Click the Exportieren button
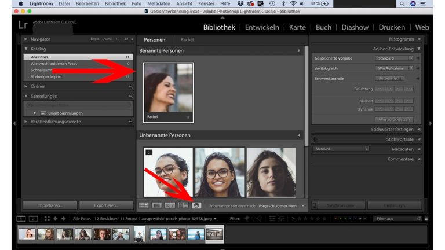This screenshot has height=250, width=445. click(106, 205)
